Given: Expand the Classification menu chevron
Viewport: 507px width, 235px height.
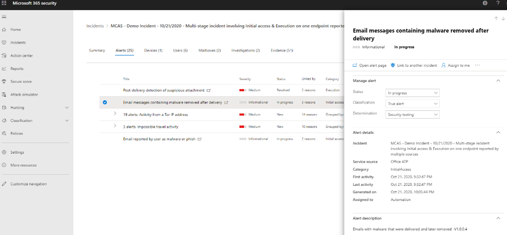Looking at the screenshot, I should 67,120.
